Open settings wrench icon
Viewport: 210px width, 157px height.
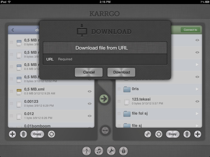[x=111, y=151]
